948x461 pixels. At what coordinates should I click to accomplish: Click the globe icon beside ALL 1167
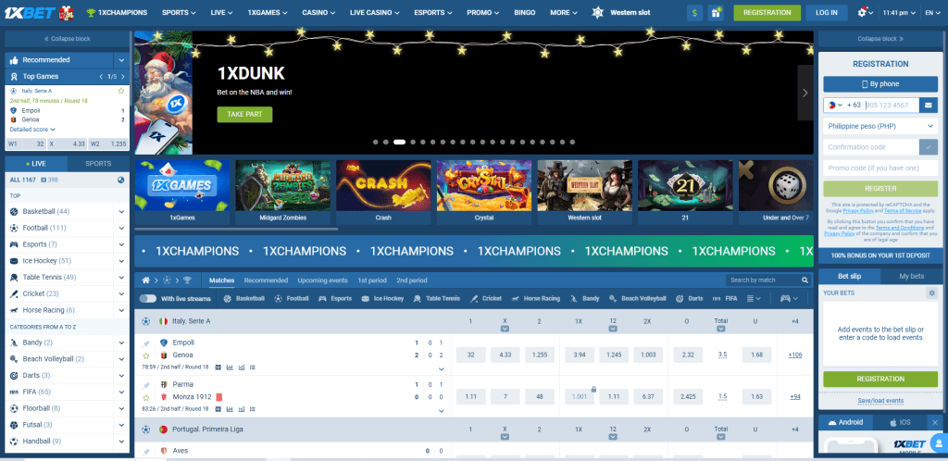(121, 181)
